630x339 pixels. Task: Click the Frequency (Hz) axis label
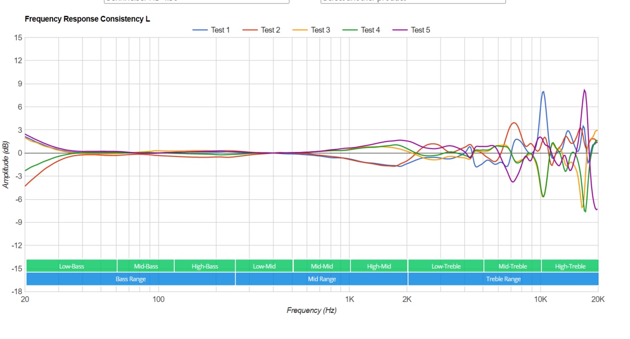pos(312,310)
